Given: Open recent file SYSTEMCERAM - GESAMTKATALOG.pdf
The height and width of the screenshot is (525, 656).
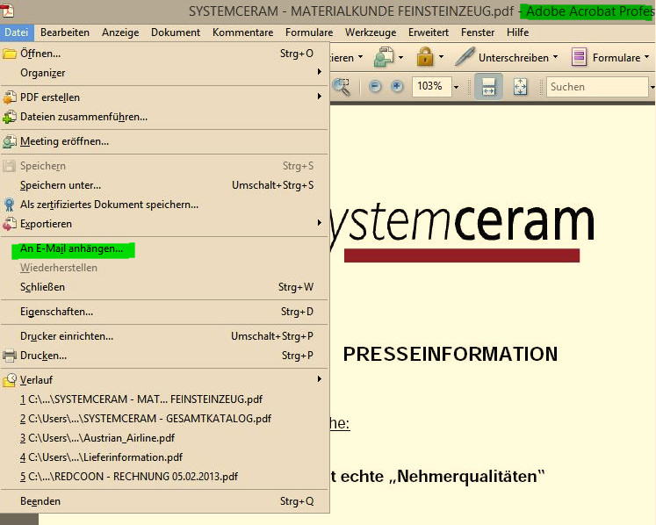Looking at the screenshot, I should (164, 419).
